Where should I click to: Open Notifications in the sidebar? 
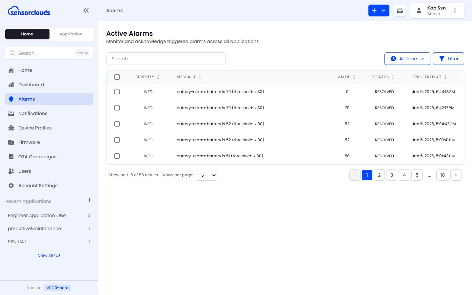coord(33,113)
